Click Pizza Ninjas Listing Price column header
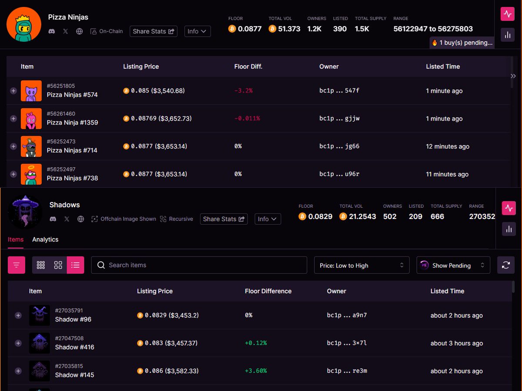522x391 pixels. 141,67
